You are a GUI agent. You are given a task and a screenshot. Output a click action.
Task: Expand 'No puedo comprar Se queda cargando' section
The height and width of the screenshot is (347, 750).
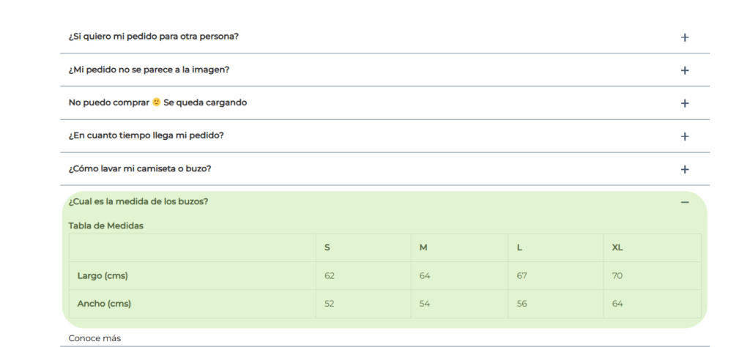[385, 102]
